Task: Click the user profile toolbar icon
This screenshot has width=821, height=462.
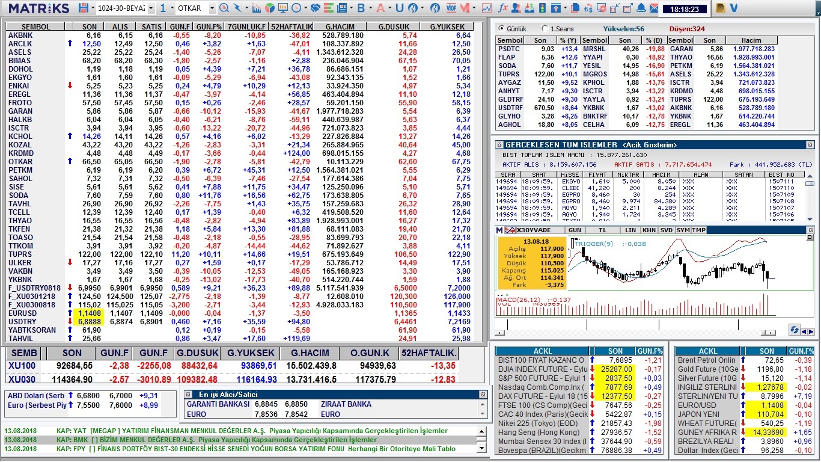Action: (516, 8)
